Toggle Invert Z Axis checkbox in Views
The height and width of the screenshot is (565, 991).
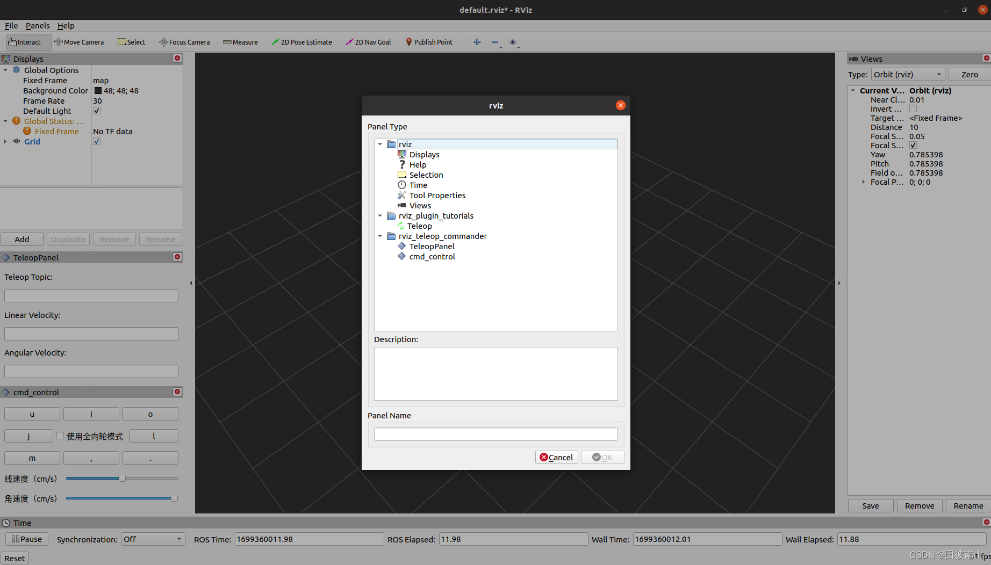pyautogui.click(x=913, y=108)
